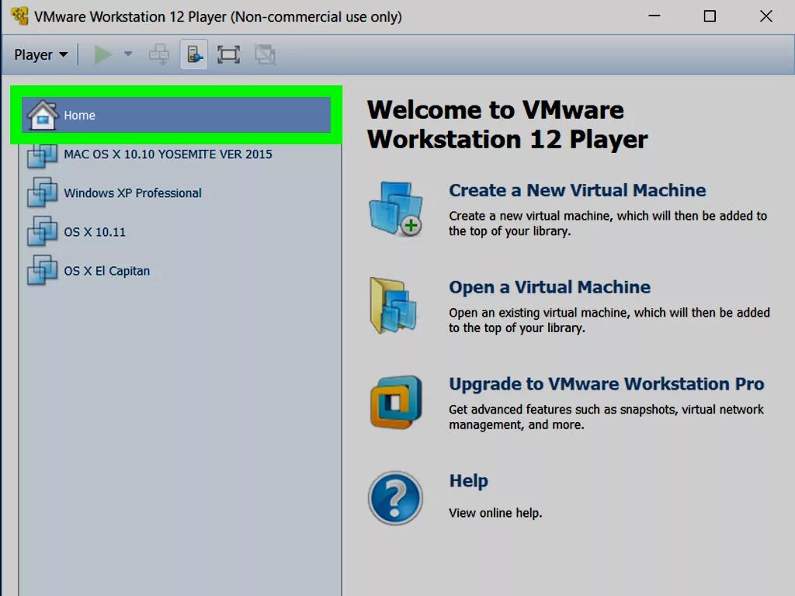Click the 'View online help.' text
This screenshot has width=795, height=596.
pyautogui.click(x=495, y=513)
